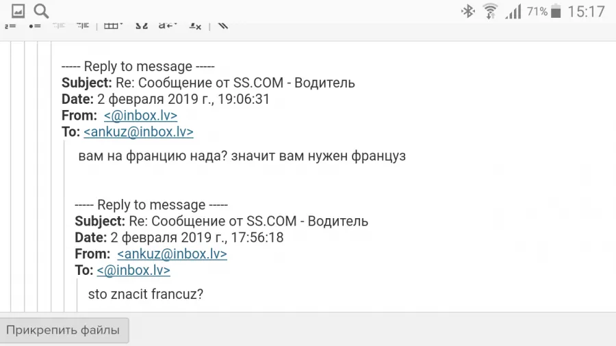The height and width of the screenshot is (346, 616).
Task: Open the image gallery icon in status bar
Action: click(x=18, y=11)
